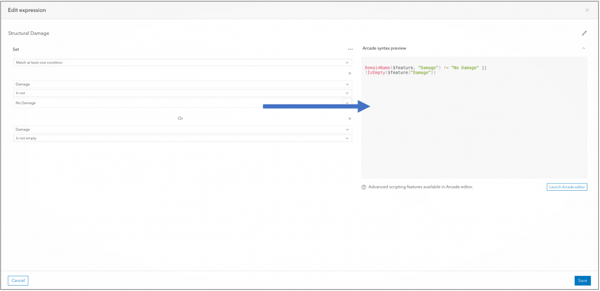Screen dimensions: 600x291
Task: Open the Set options ellipsis menu
Action: click(x=350, y=49)
